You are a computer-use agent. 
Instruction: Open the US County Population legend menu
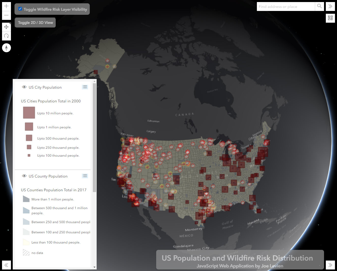[85, 175]
